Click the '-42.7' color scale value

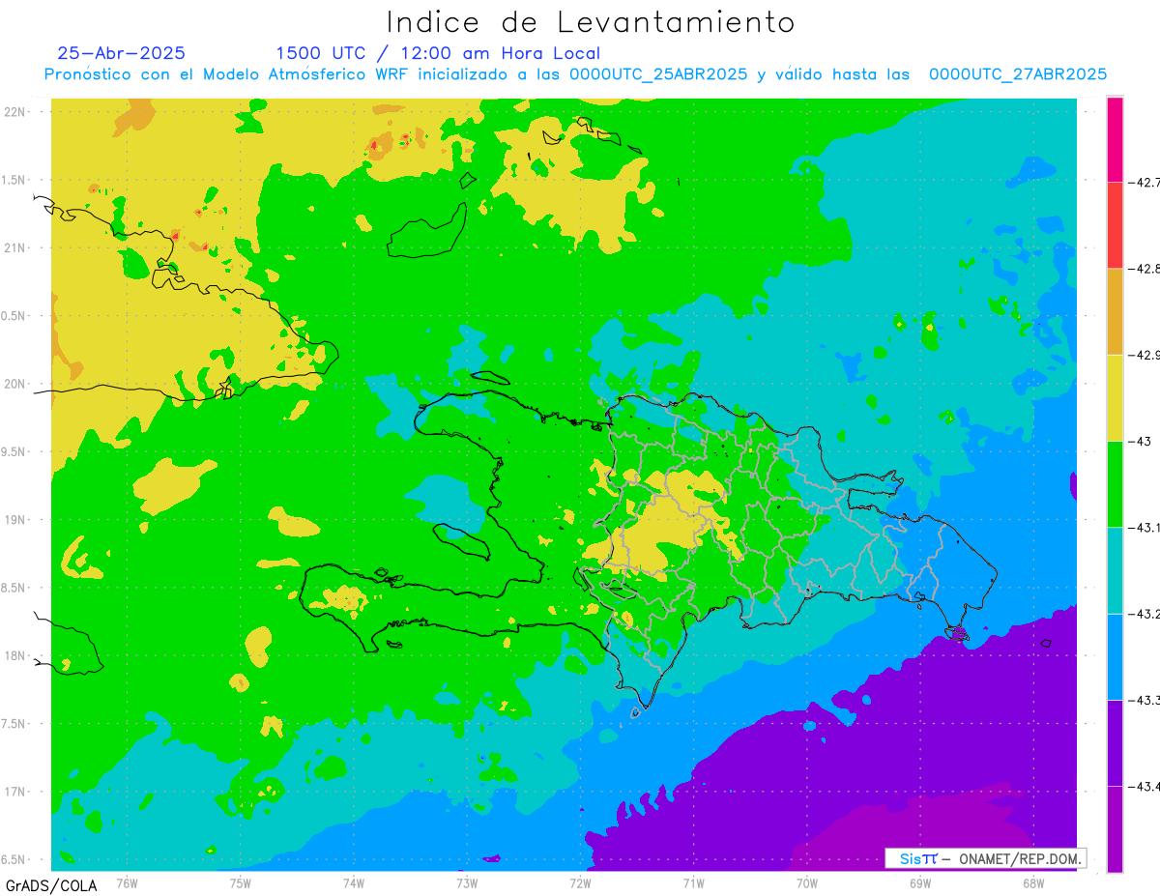tap(1144, 182)
